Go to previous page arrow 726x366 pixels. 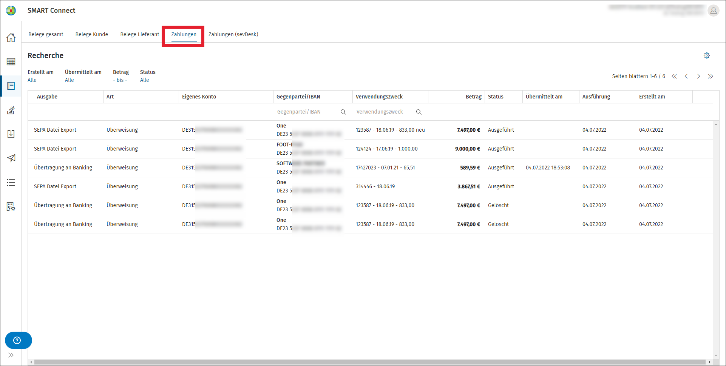click(x=686, y=76)
